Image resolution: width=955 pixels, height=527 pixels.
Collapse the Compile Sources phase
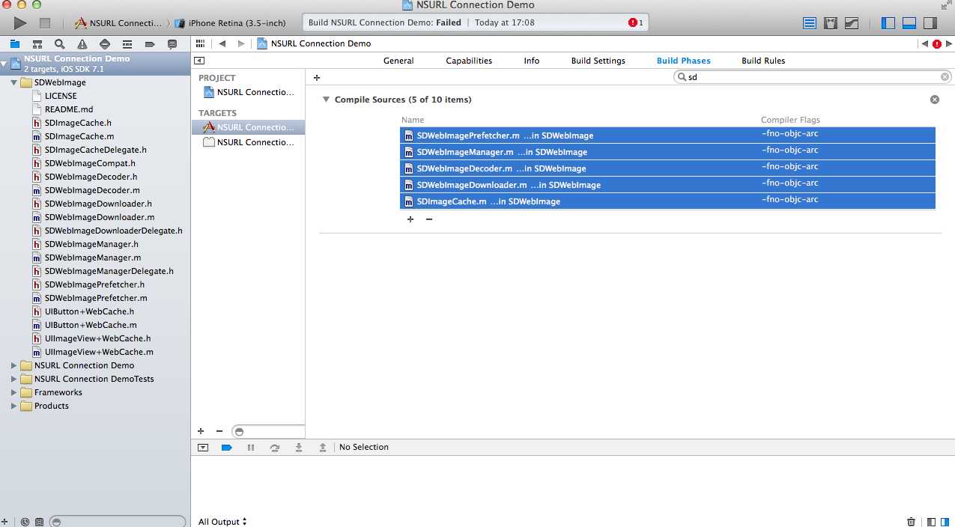coord(326,99)
